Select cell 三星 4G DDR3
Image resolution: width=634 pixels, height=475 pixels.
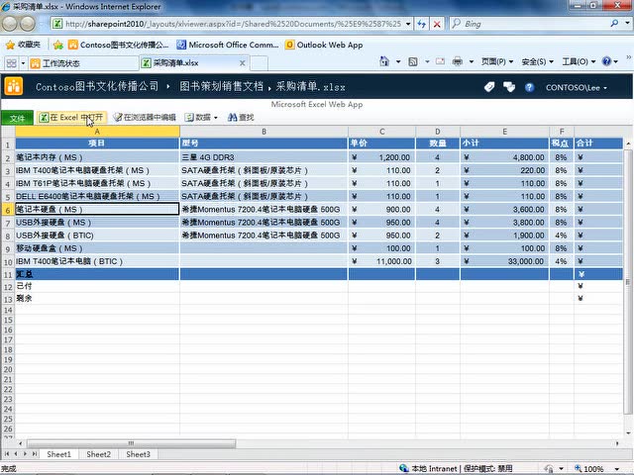(x=264, y=157)
